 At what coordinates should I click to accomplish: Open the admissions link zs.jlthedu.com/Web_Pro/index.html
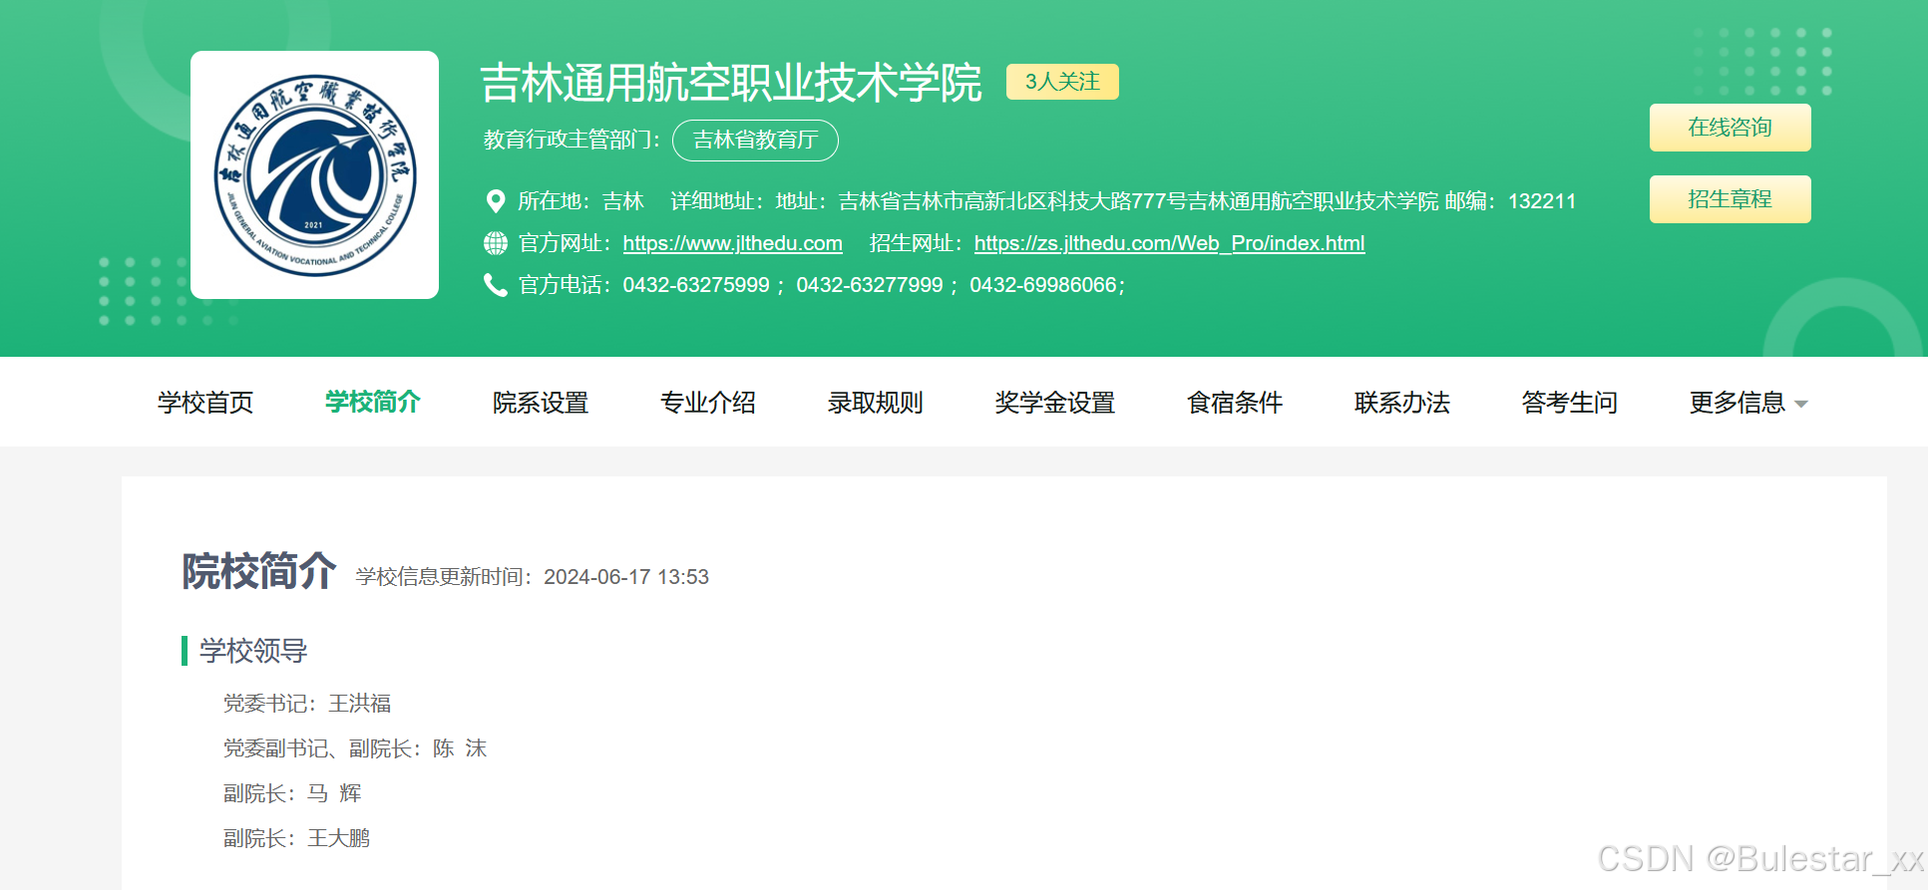click(x=1169, y=243)
